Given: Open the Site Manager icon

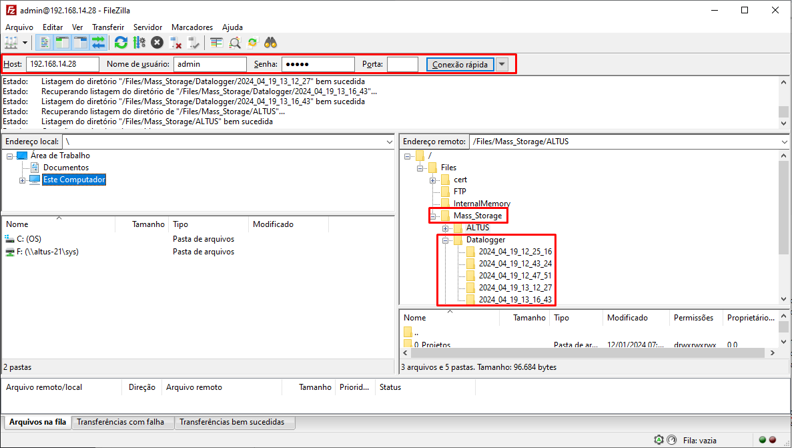Looking at the screenshot, I should click(x=11, y=43).
